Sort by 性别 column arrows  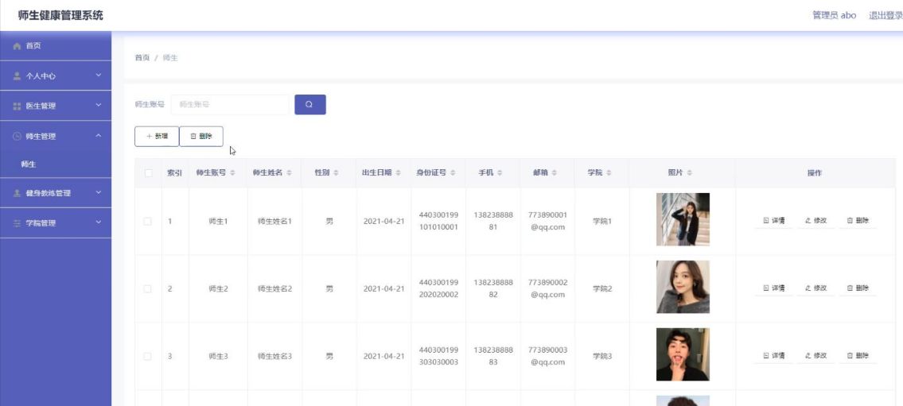[x=337, y=173]
